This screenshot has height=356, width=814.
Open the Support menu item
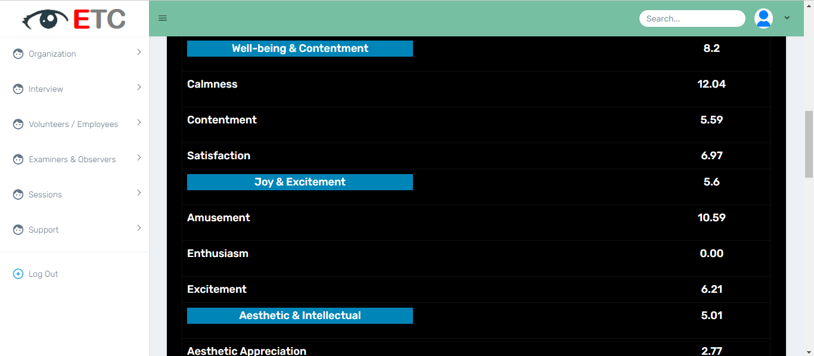point(74,230)
